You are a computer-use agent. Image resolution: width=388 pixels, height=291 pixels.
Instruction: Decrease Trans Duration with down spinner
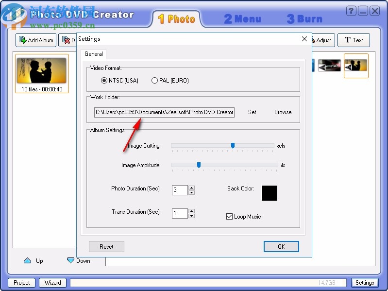(191, 216)
